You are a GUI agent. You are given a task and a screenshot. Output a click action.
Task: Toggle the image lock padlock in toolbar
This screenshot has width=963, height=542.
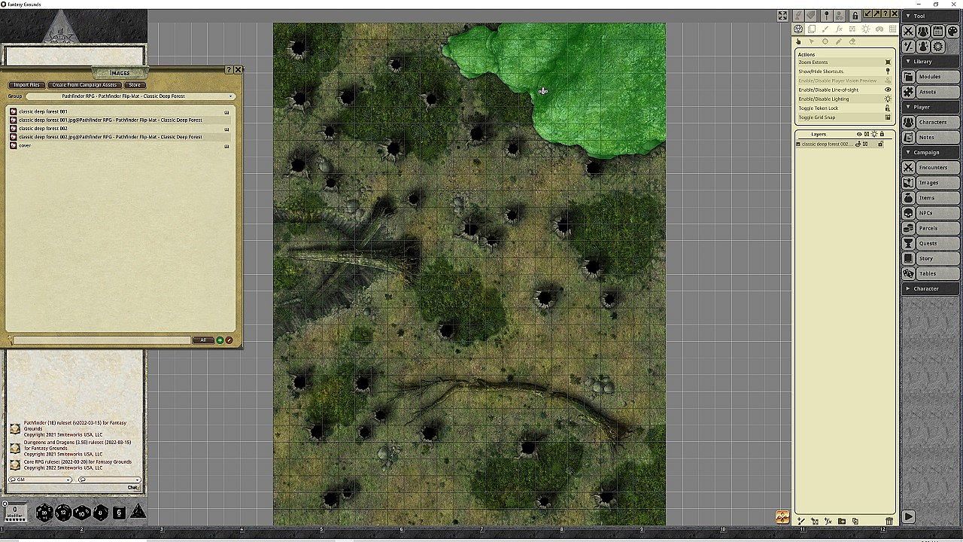[855, 15]
